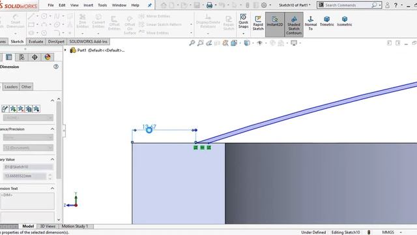Viewport: 417px width, 235px height.
Task: Open the Other tab
Action: pos(26,87)
